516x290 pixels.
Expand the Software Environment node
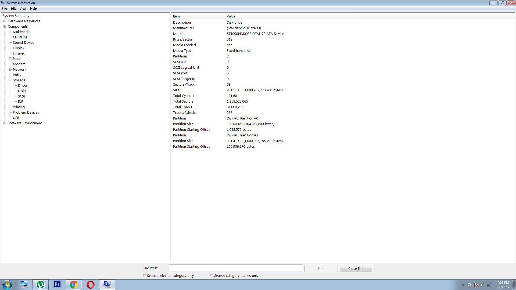tap(5, 123)
